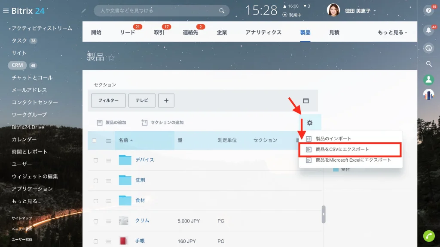Click the フィルター button
The width and height of the screenshot is (440, 247).
coord(108,100)
